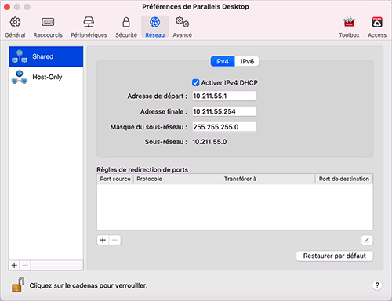Viewport: 392px width, 301px height.
Task: Launch Parallels Toolbox icon
Action: point(349,27)
